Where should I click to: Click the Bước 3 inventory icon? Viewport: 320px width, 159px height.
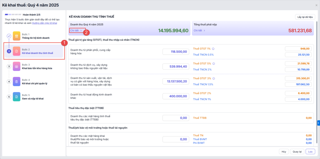(17, 66)
